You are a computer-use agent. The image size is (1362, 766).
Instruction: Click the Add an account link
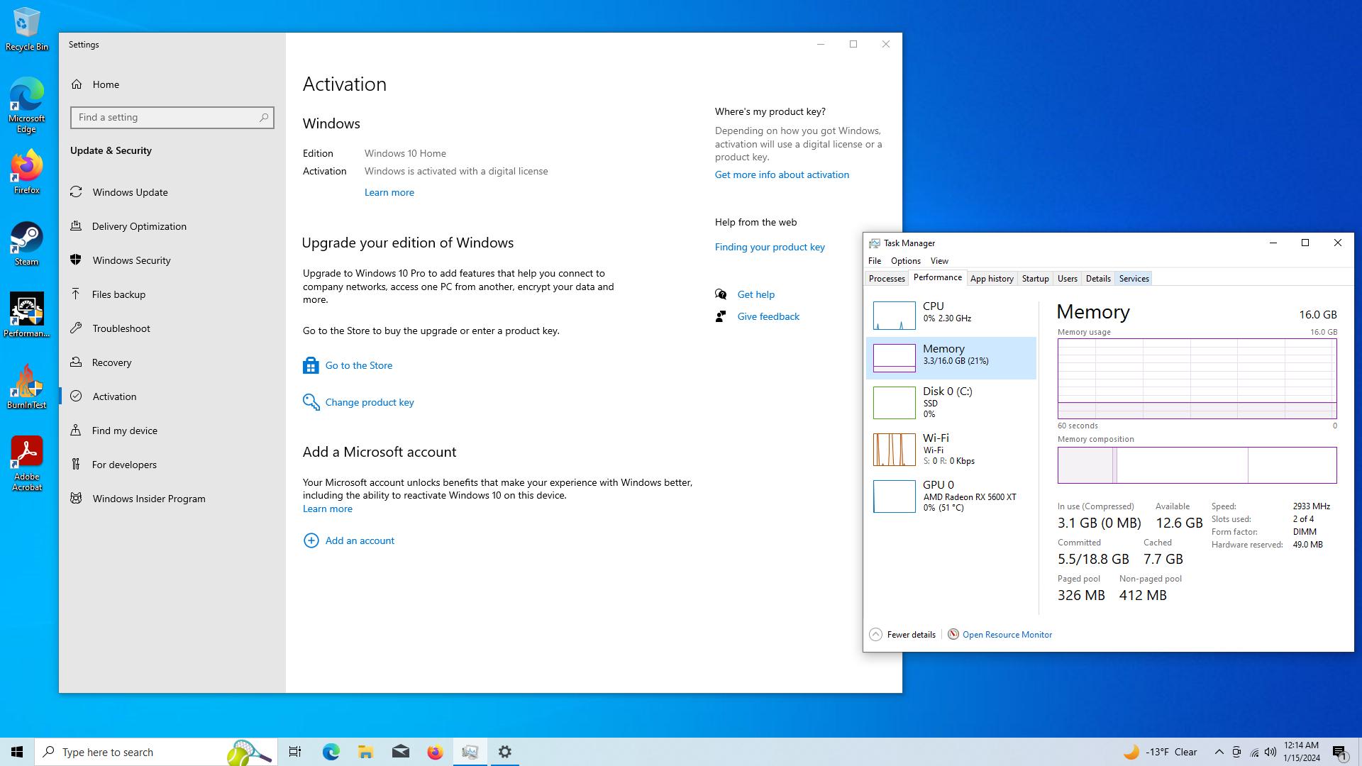pos(360,540)
